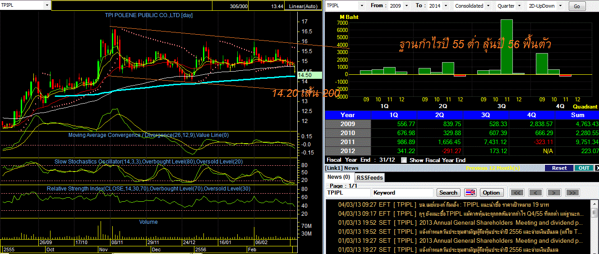The image size is (599, 254).
Task: Go to last news page (>>)
Action: pos(572,192)
